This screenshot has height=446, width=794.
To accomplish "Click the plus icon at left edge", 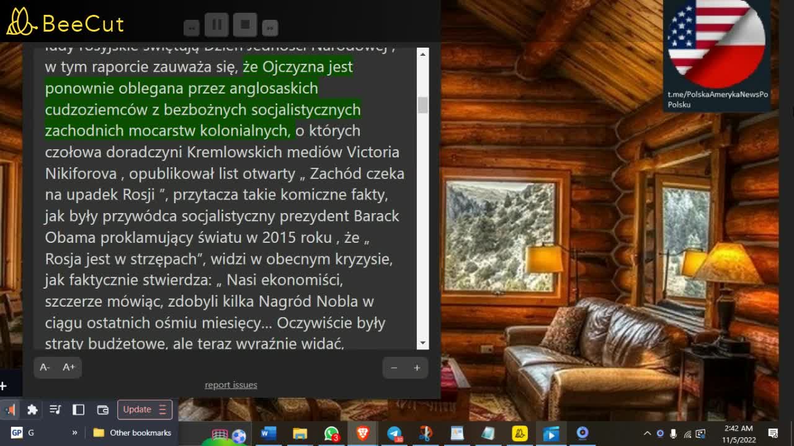I will pos(3,387).
